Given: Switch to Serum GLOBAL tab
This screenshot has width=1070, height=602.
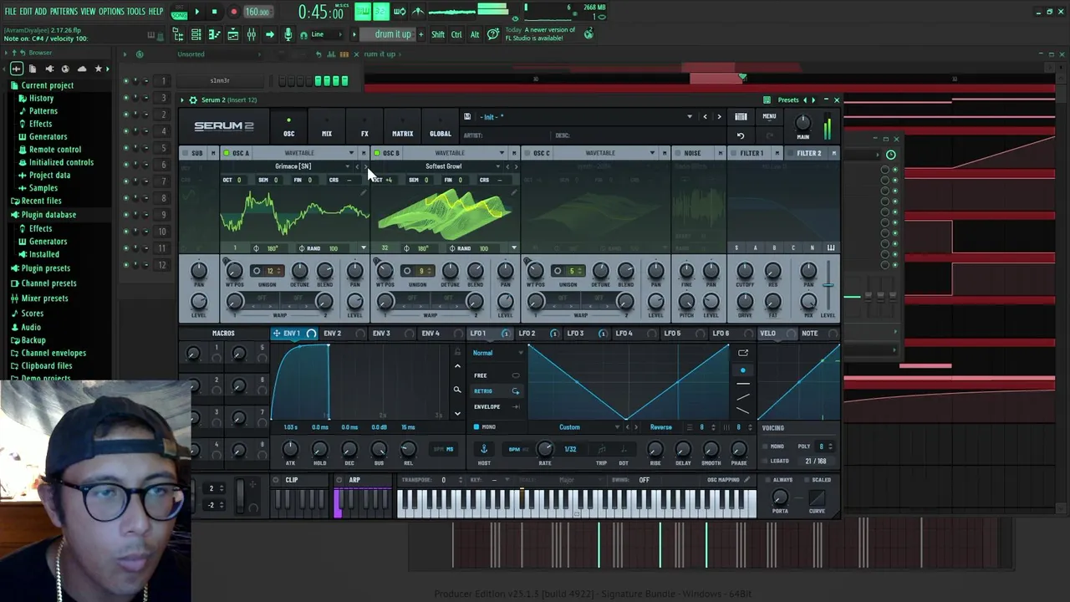Looking at the screenshot, I should 441,126.
